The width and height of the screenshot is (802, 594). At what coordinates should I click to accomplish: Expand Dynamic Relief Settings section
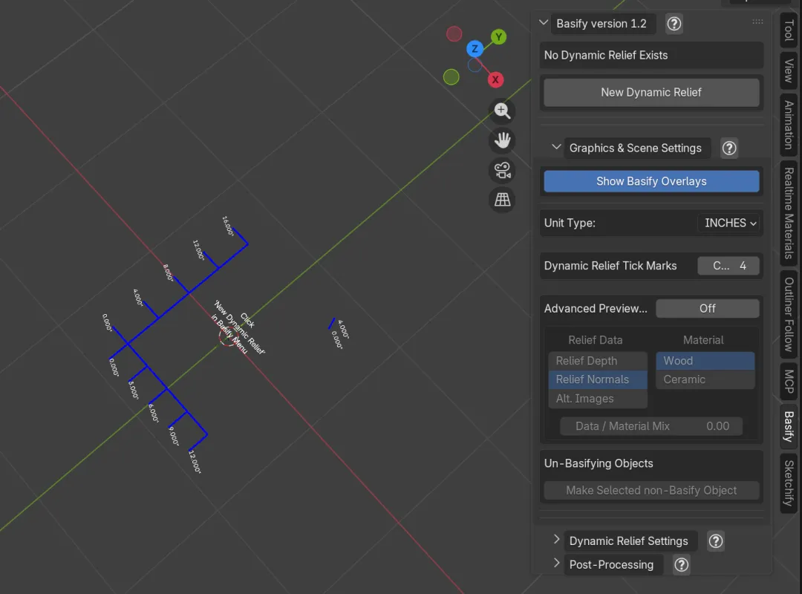coord(556,540)
